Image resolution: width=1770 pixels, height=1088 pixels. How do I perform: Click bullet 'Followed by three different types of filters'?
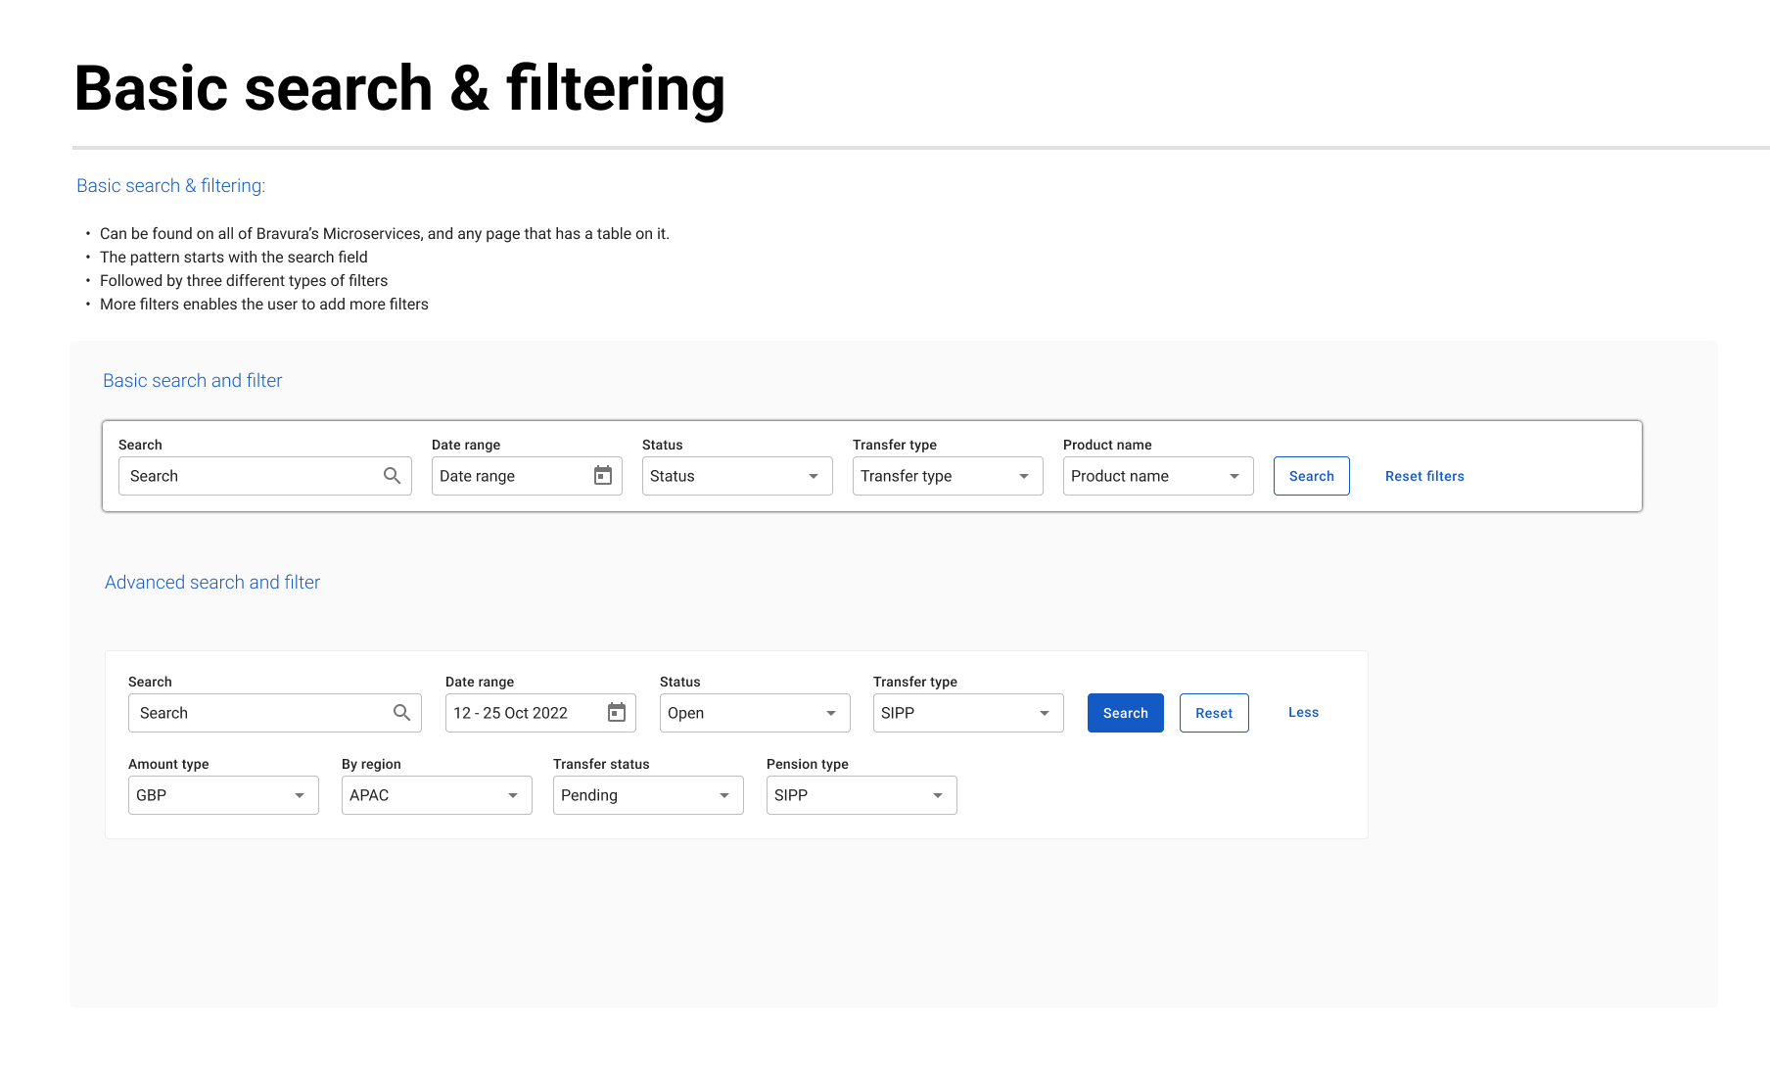pyautogui.click(x=244, y=281)
